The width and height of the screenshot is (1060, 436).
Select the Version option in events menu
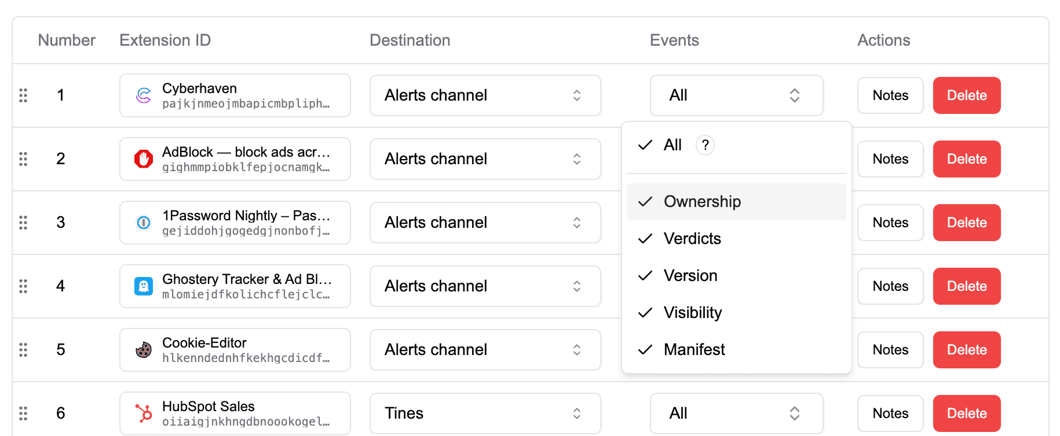[x=736, y=276]
